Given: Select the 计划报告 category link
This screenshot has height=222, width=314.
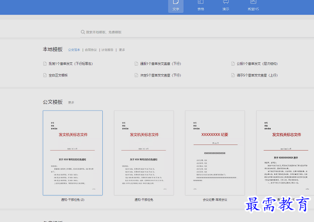Looking at the screenshot, I should point(107,50).
